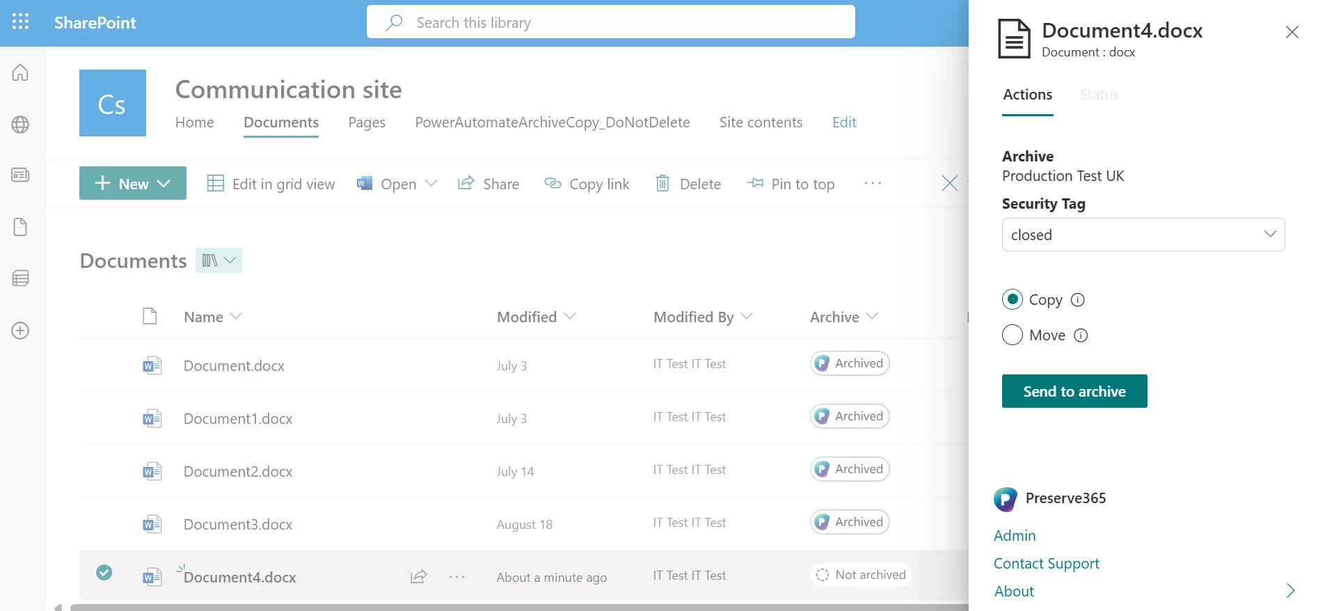This screenshot has height=611, width=1318.
Task: Open the New dropdown button
Action: point(133,183)
